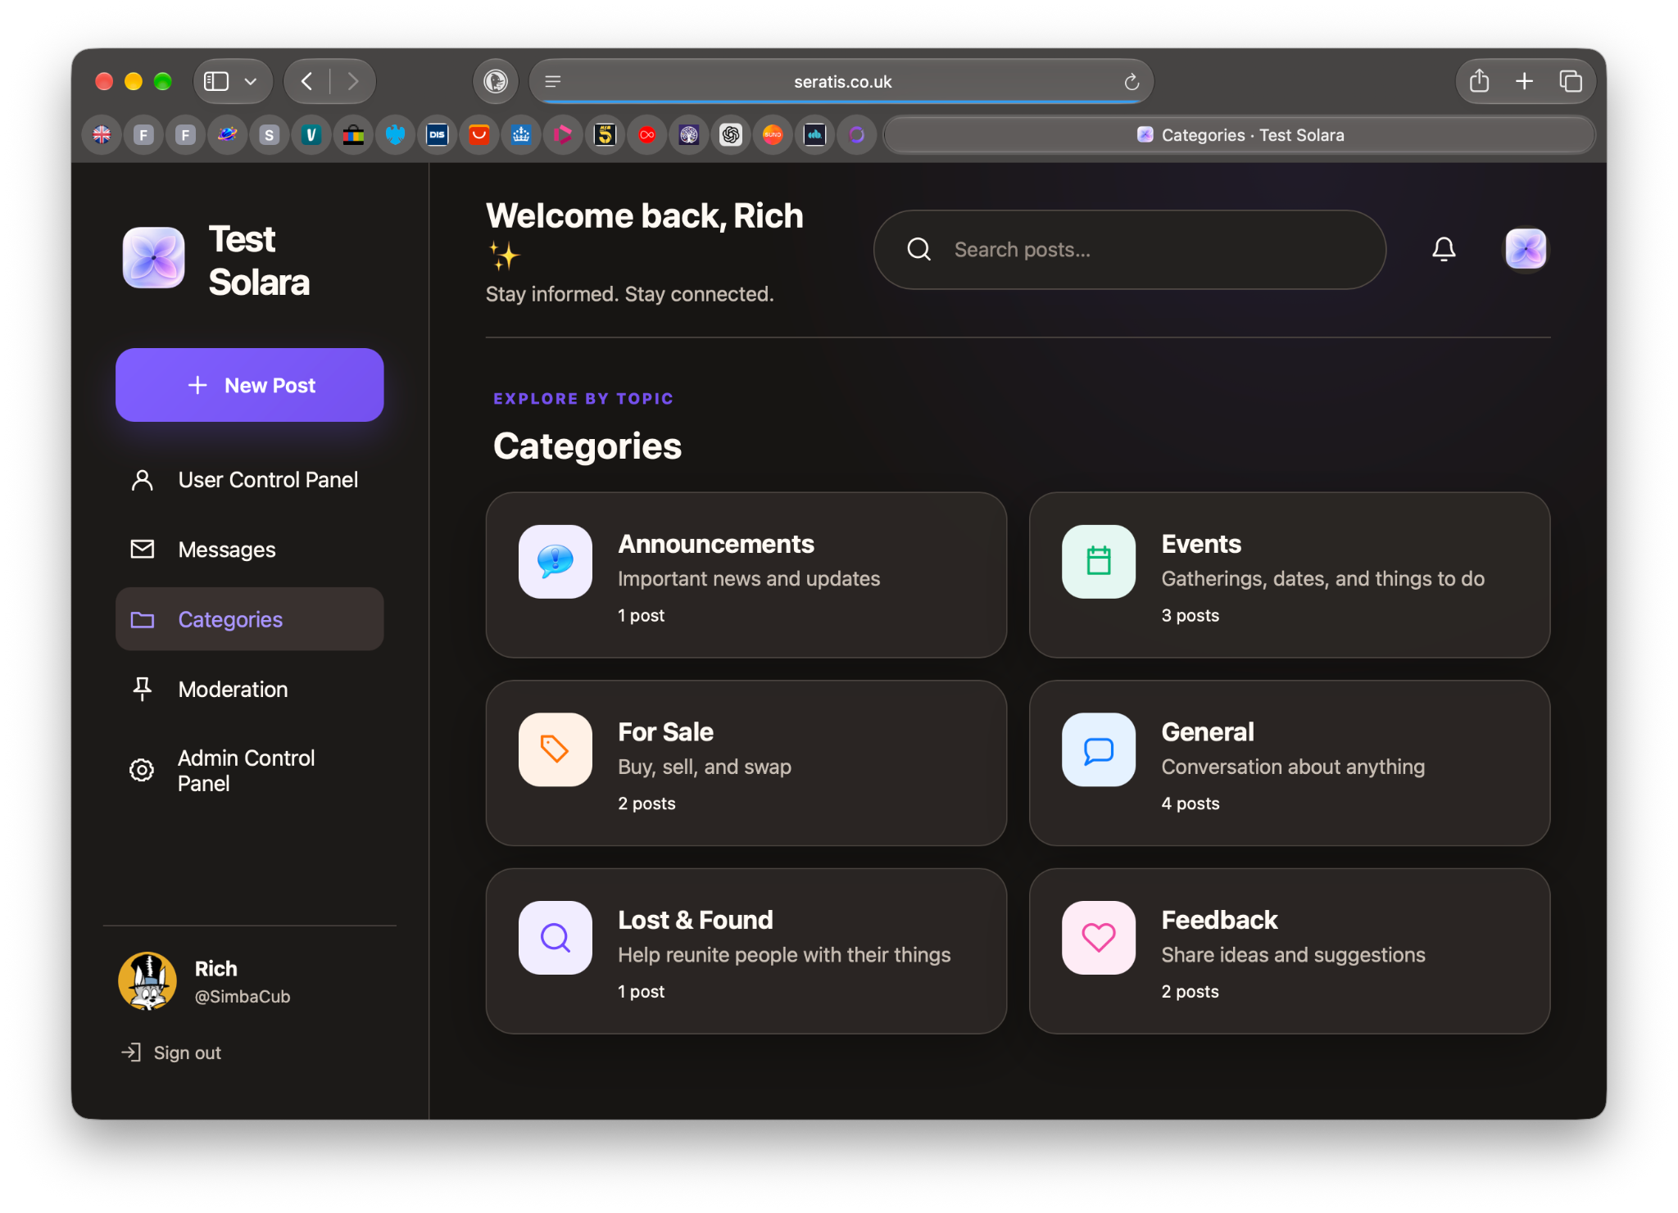Click the Feedback heart icon
The image size is (1678, 1213).
pos(1099,938)
